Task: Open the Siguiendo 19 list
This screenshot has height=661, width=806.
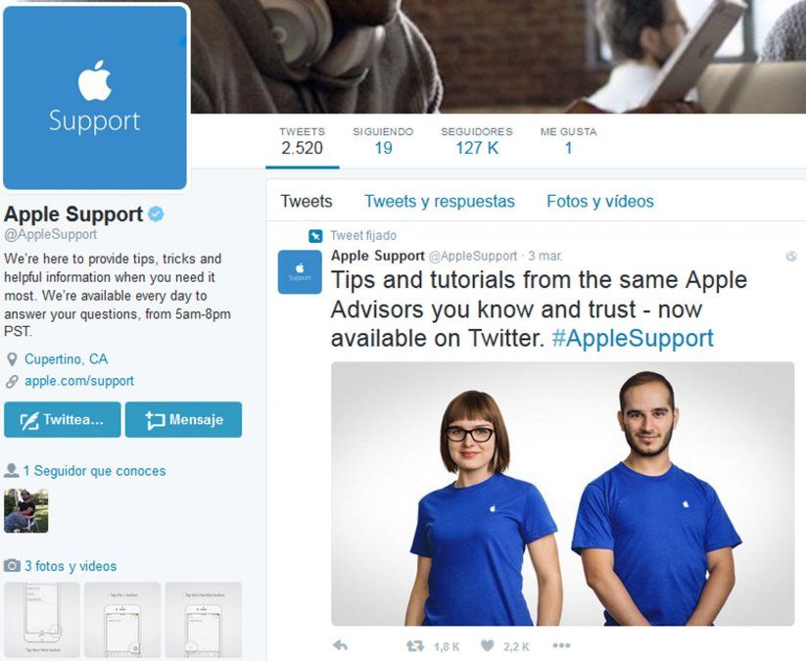Action: click(x=383, y=141)
